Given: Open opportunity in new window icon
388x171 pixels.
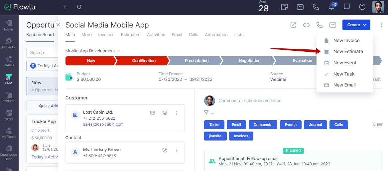Looking at the screenshot, I should [x=293, y=25].
